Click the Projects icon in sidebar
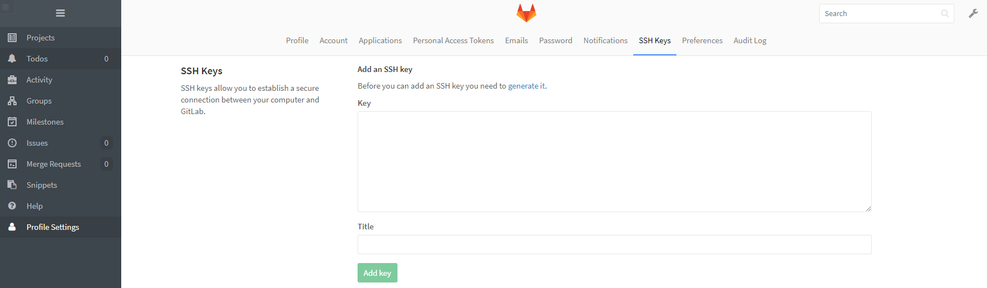The image size is (987, 288). point(12,38)
